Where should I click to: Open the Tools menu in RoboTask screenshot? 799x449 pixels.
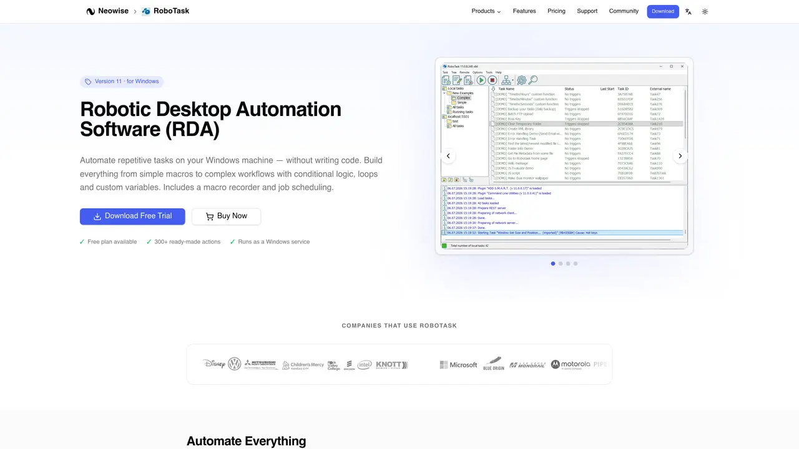pos(489,72)
